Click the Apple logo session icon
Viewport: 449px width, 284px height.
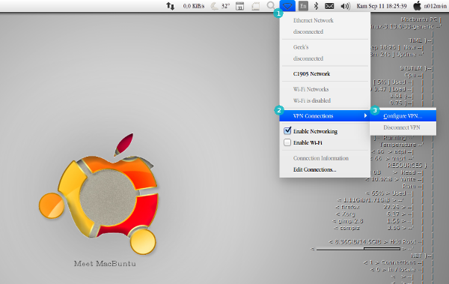tap(418, 5)
